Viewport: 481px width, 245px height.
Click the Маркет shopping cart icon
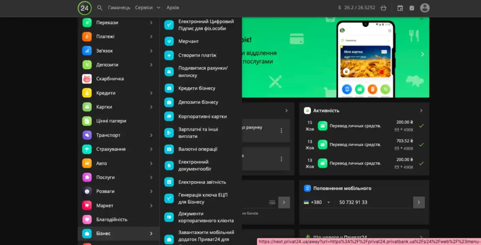(87, 206)
